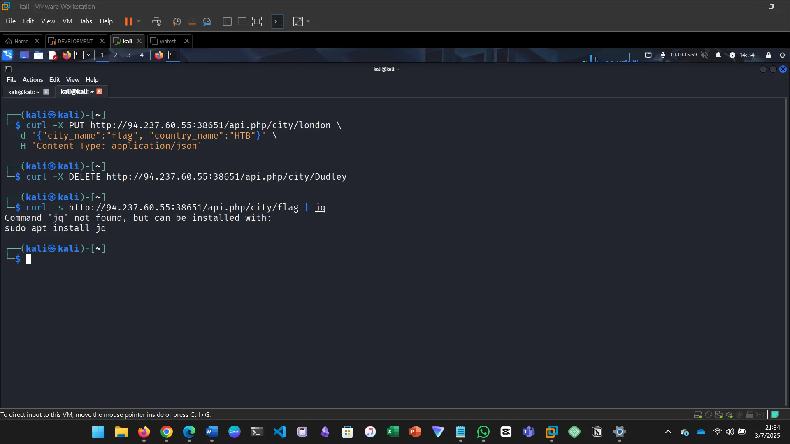790x444 pixels.
Task: Lock the Kali session with padlock icon
Action: click(x=768, y=55)
